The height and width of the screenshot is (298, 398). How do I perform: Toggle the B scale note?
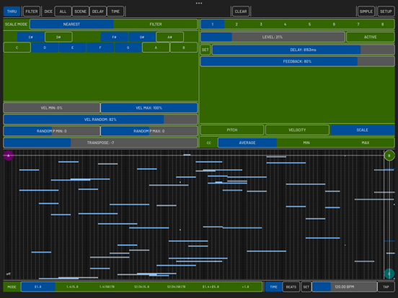(x=184, y=48)
